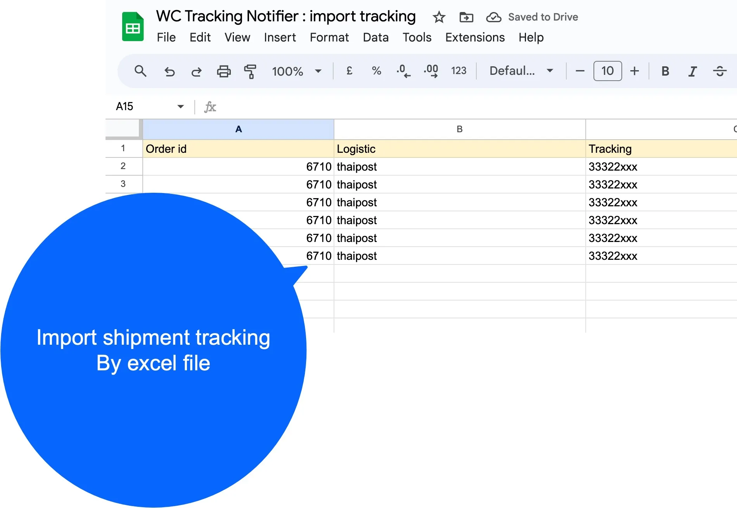Open the Data menu
Viewport: 737px width, 508px height.
point(375,38)
